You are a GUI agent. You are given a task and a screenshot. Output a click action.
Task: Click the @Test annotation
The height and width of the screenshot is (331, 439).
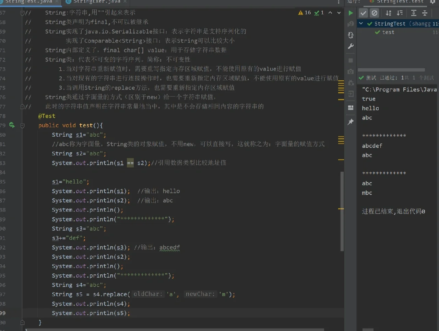tap(47, 116)
